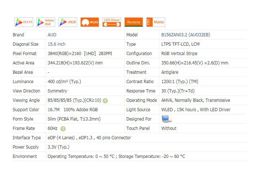The height and width of the screenshot is (177, 258).
Task: Click the Luminance row label
Action: click(23, 82)
